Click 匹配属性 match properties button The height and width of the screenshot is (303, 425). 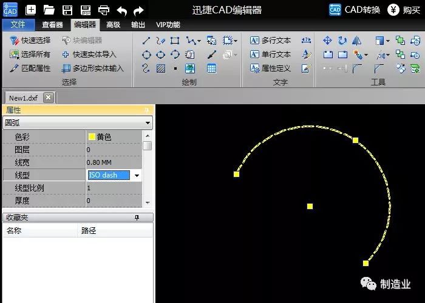(30, 68)
